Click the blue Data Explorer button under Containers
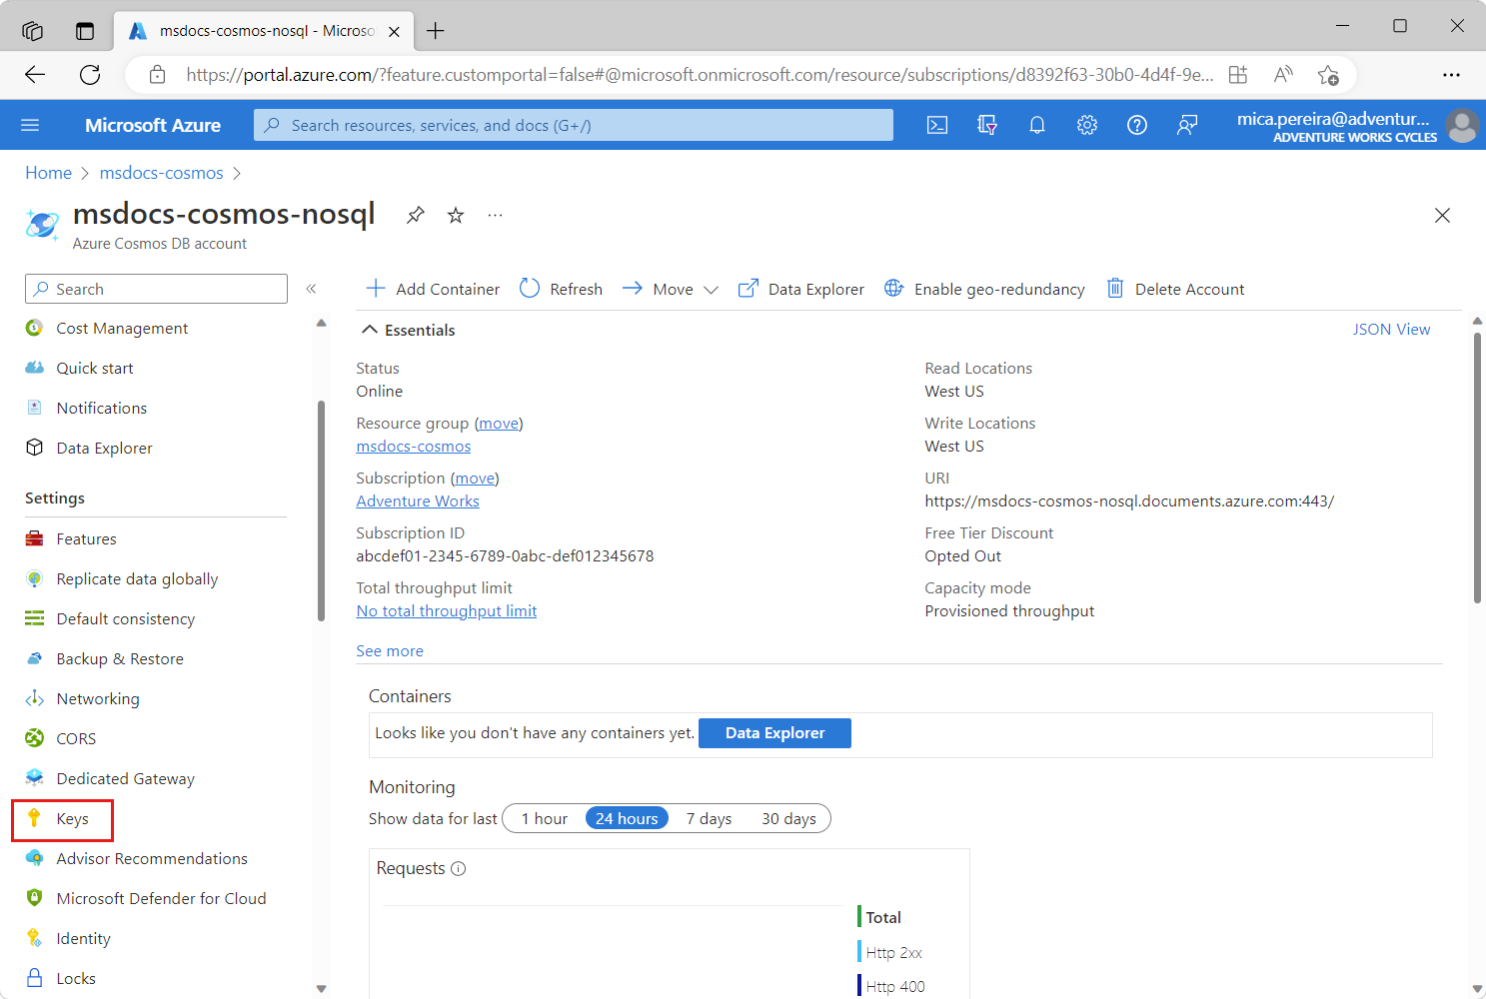This screenshot has height=999, width=1486. coord(774,733)
